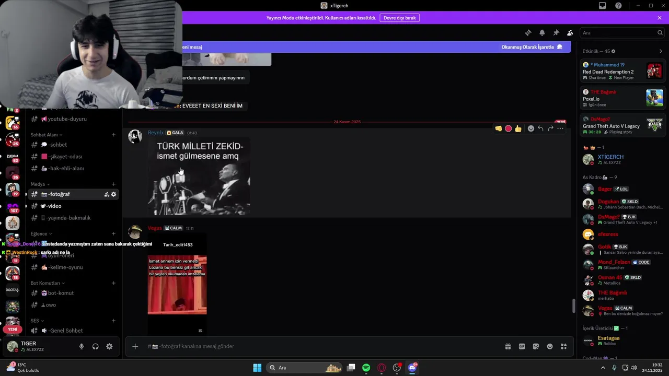The width and height of the screenshot is (669, 376).
Task: Open the apps launcher icon in message bar
Action: tap(563, 346)
